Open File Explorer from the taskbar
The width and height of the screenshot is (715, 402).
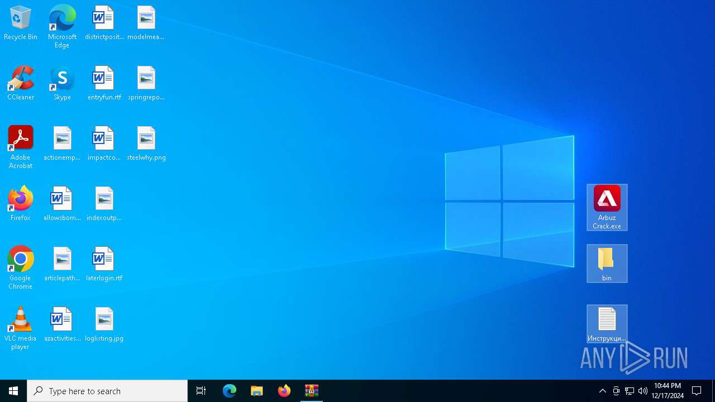click(257, 391)
